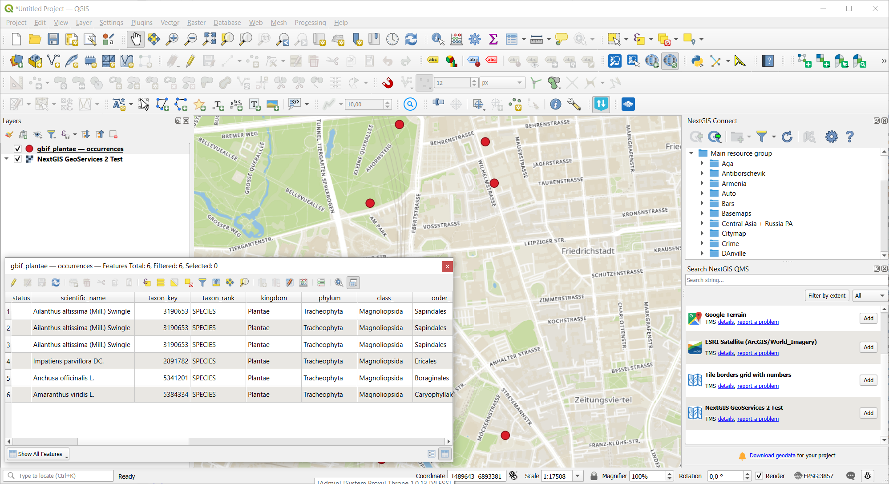This screenshot has width=889, height=484.
Task: Open the All filter dropdown in QMS
Action: pyautogui.click(x=869, y=295)
